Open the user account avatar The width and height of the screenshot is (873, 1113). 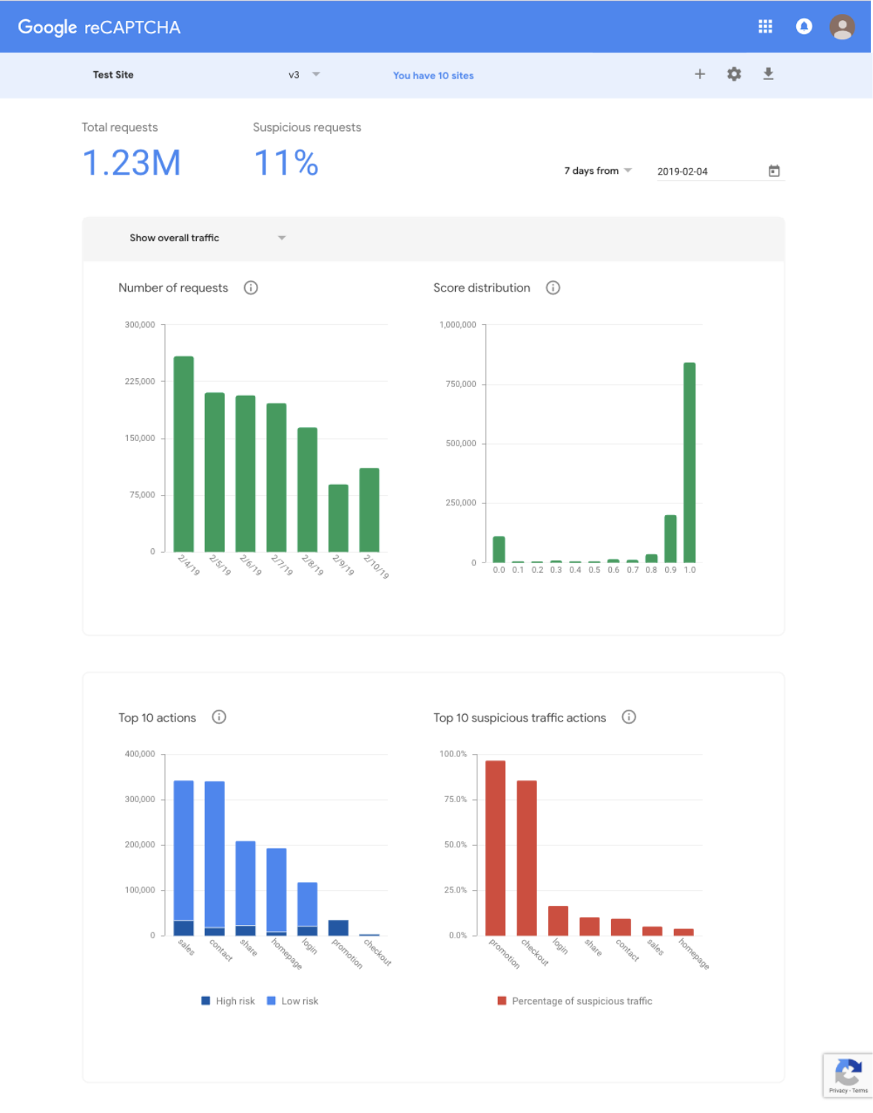[842, 27]
